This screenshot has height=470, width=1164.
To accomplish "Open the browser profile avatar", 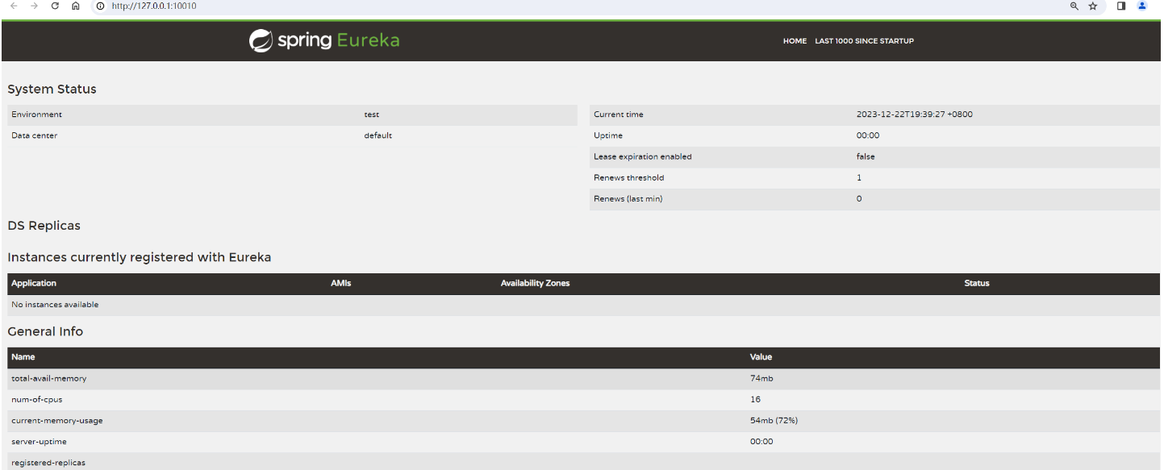I will [1142, 6].
